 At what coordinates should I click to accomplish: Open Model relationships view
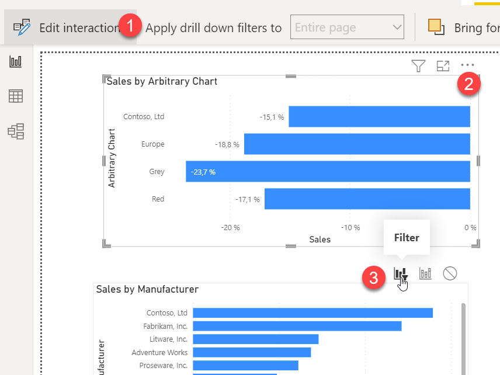click(16, 131)
